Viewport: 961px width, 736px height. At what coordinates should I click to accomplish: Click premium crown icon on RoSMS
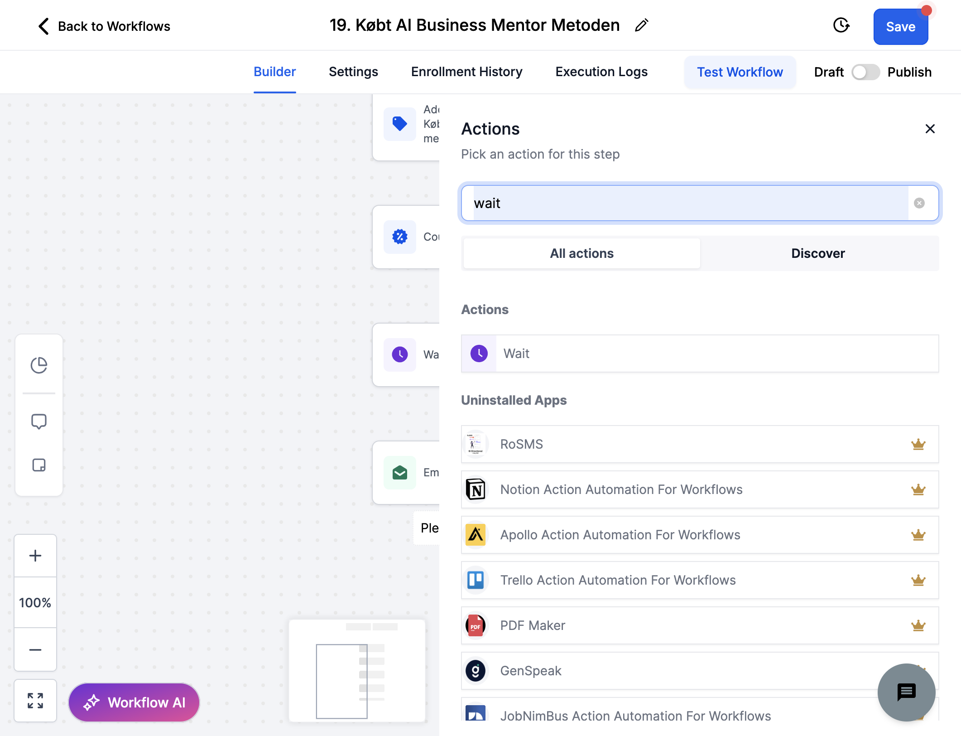coord(918,444)
